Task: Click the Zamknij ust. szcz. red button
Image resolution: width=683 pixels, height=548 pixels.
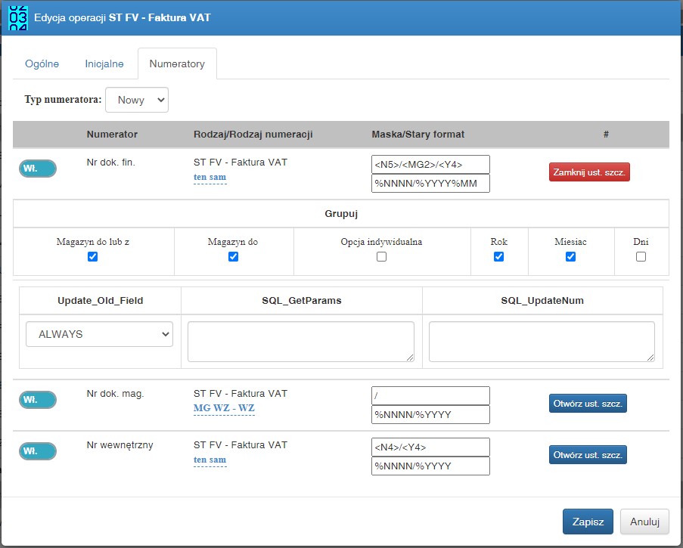Action: coord(589,172)
